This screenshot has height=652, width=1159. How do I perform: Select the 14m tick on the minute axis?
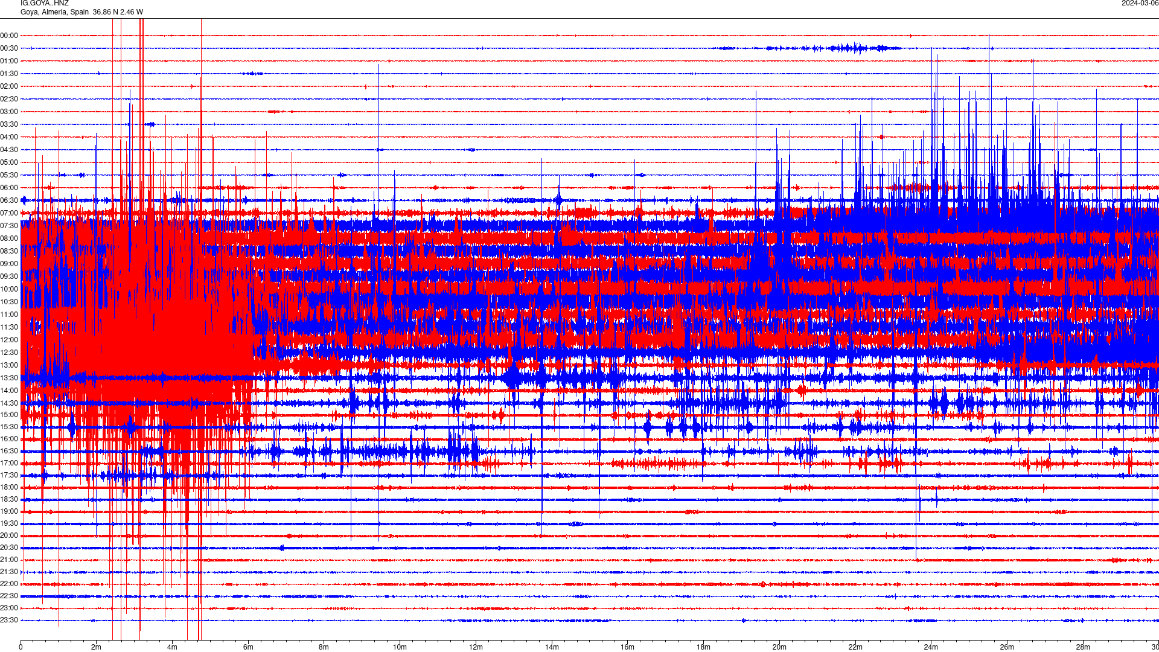552,647
